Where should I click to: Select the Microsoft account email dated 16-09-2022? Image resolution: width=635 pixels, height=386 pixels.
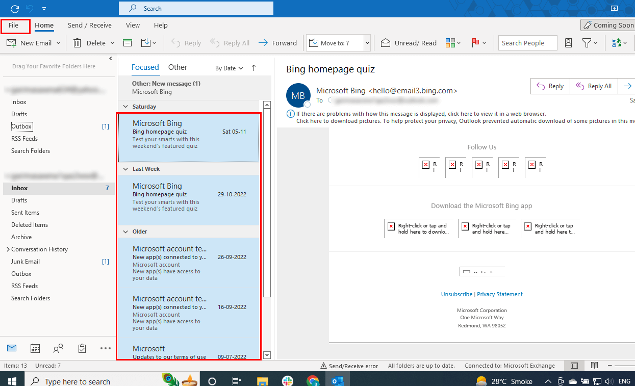pyautogui.click(x=189, y=313)
